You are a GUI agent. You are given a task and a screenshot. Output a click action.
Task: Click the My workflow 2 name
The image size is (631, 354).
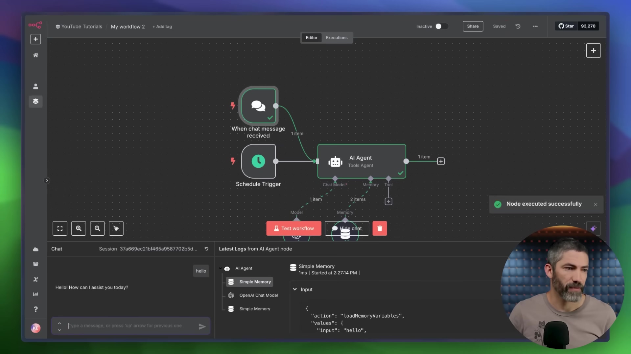[x=128, y=27]
